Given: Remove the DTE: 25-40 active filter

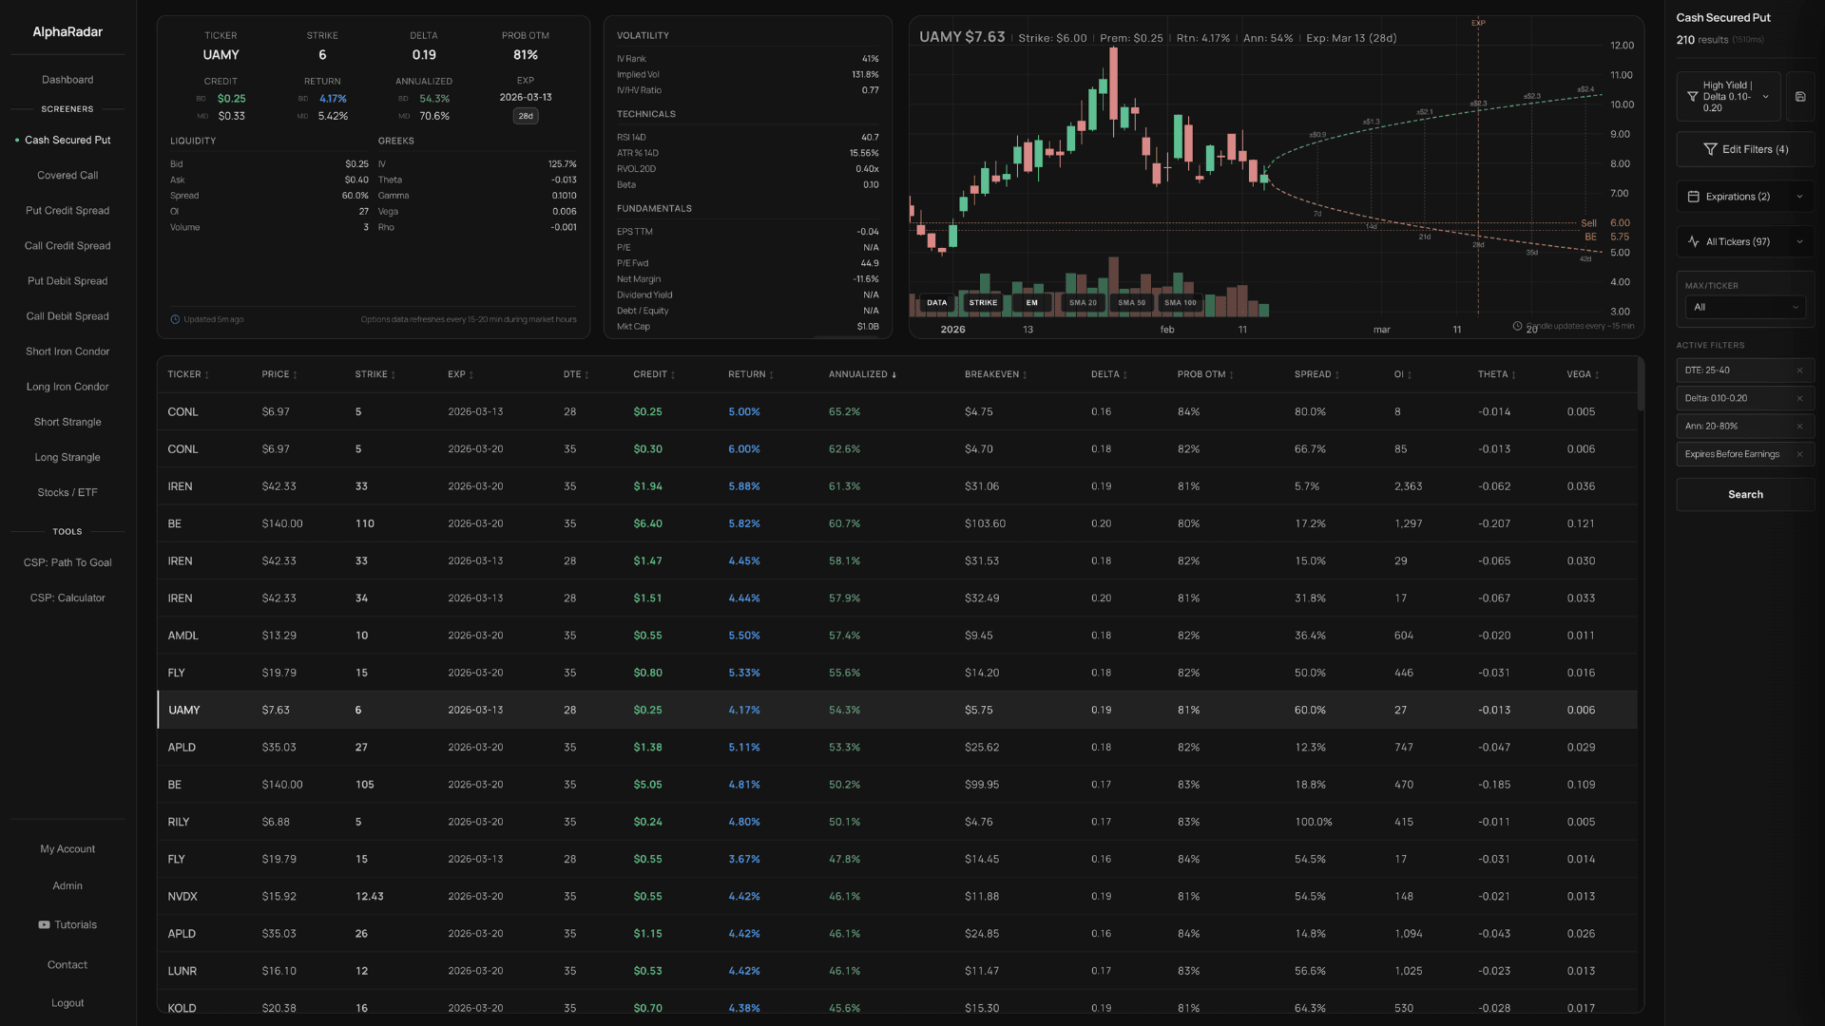Looking at the screenshot, I should (x=1799, y=370).
